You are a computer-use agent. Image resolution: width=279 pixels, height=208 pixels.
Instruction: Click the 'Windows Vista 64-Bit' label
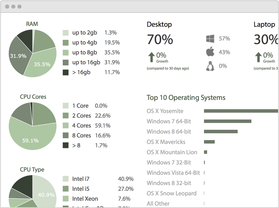point(173,173)
